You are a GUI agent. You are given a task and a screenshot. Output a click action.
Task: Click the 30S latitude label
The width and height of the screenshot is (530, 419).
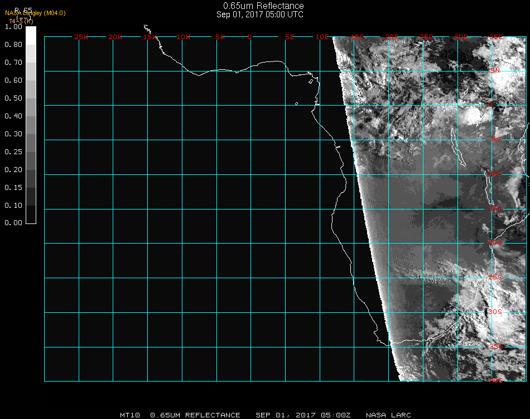pos(495,312)
